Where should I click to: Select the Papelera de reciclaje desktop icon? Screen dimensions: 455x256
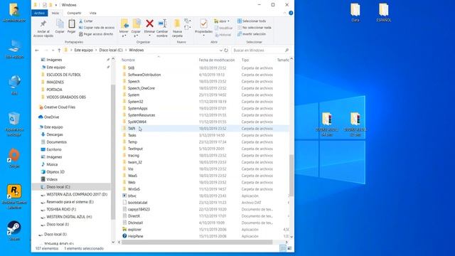point(14,124)
